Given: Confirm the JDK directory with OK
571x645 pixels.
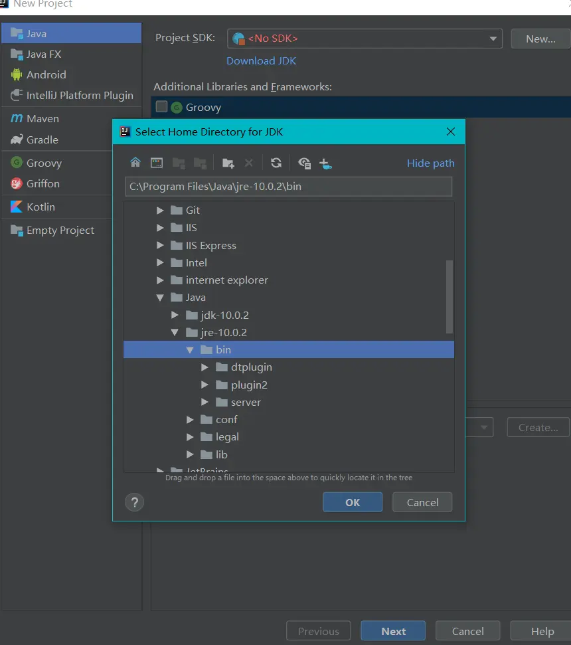Looking at the screenshot, I should (x=353, y=502).
